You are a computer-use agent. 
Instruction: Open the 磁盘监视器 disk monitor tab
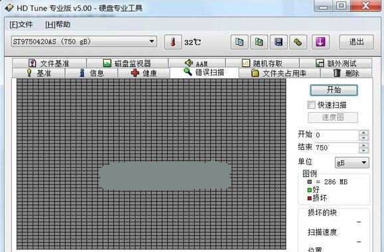point(128,63)
